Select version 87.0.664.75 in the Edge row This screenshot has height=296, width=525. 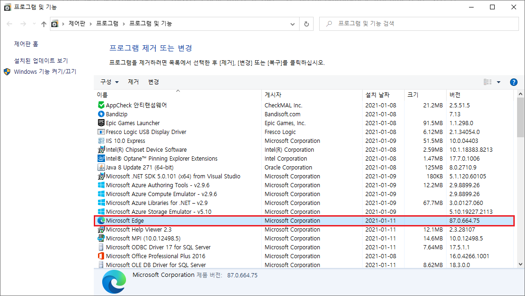point(464,221)
